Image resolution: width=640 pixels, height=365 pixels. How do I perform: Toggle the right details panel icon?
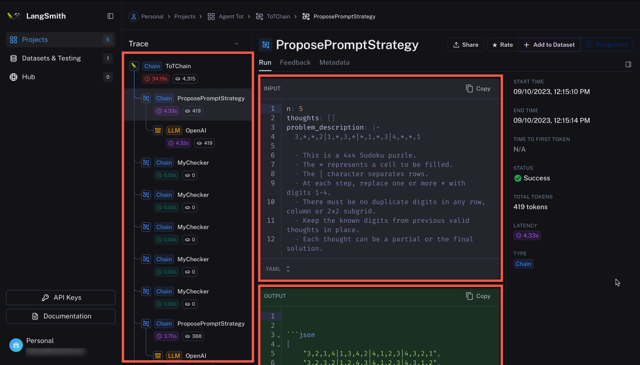click(x=628, y=64)
